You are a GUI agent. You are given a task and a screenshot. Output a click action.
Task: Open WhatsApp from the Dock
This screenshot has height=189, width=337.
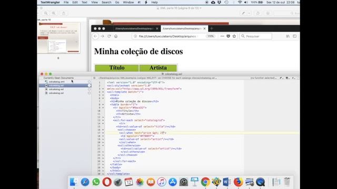point(96,182)
